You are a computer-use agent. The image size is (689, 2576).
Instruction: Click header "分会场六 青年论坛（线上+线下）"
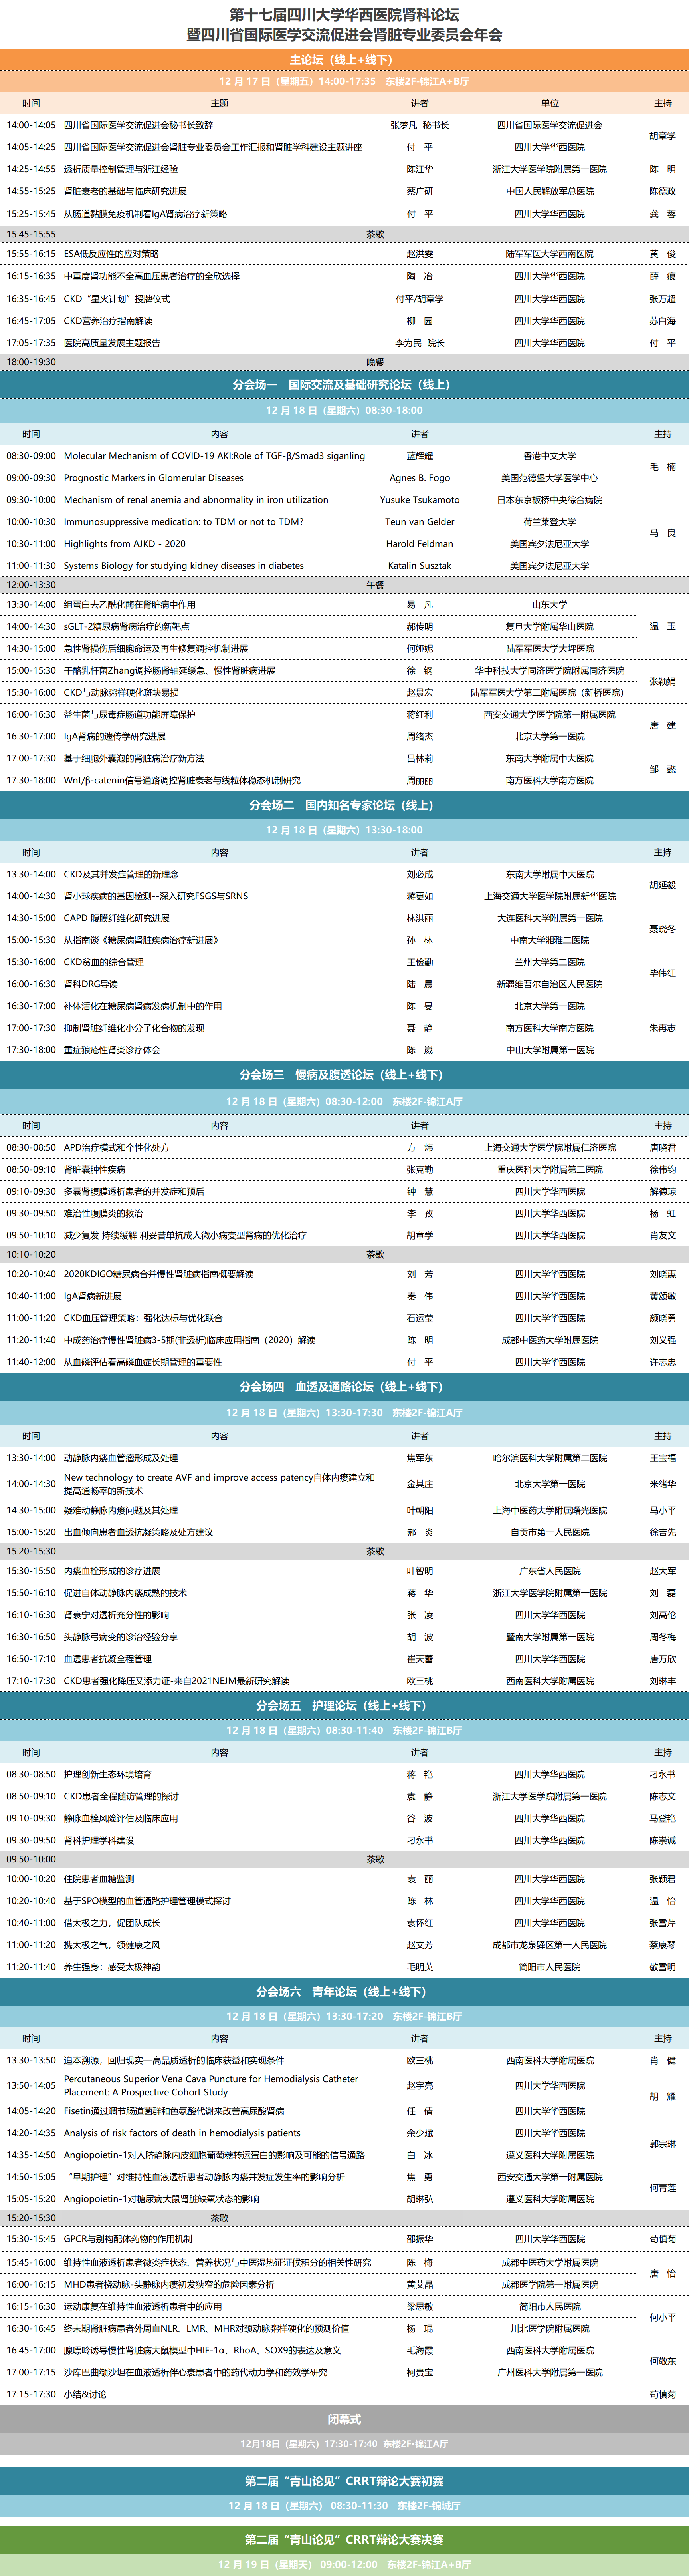(344, 1992)
